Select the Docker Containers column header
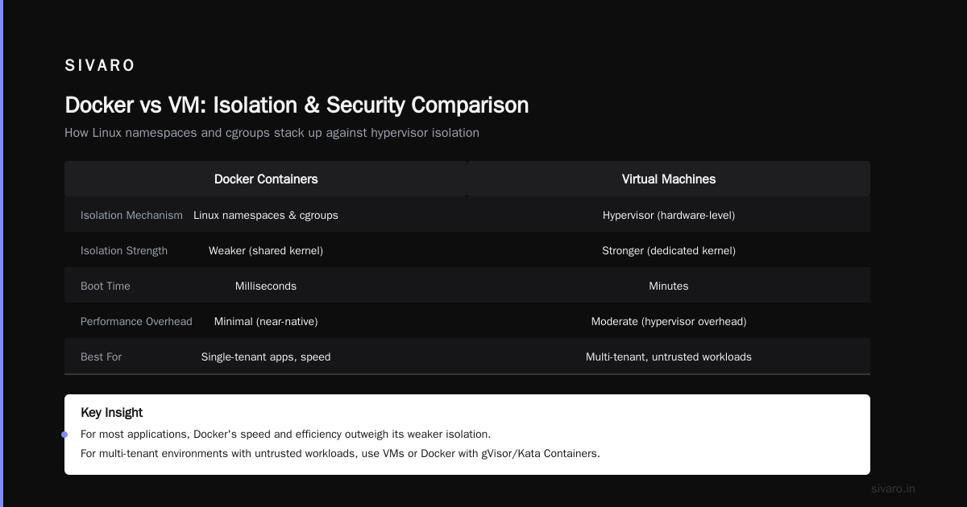Image resolution: width=967 pixels, height=507 pixels. (266, 179)
